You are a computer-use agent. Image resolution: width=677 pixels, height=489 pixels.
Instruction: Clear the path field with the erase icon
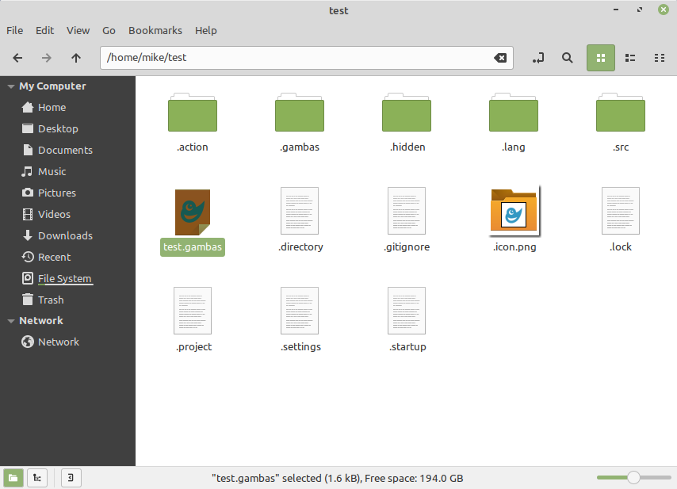[x=500, y=58]
